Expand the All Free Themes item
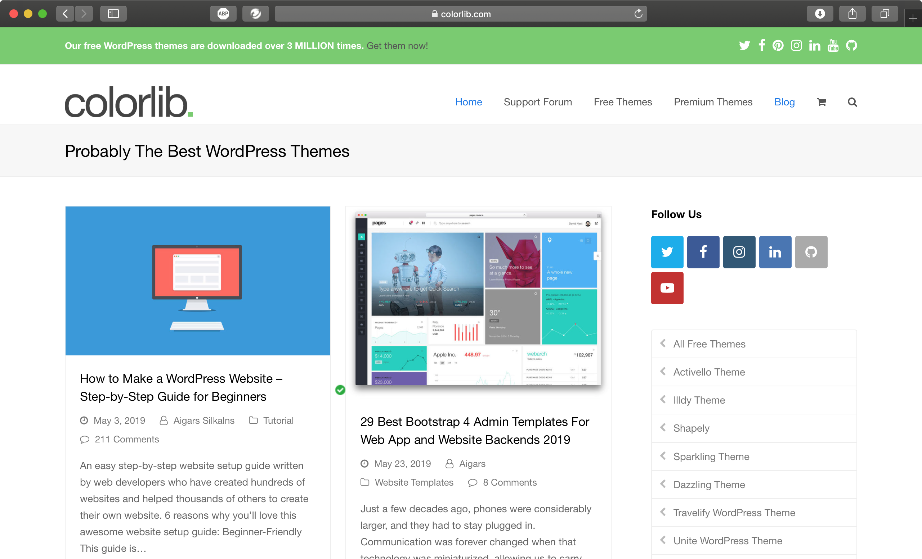This screenshot has width=922, height=559. click(x=663, y=343)
